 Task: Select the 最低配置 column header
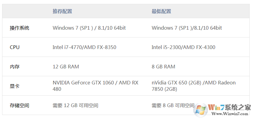click(161, 11)
